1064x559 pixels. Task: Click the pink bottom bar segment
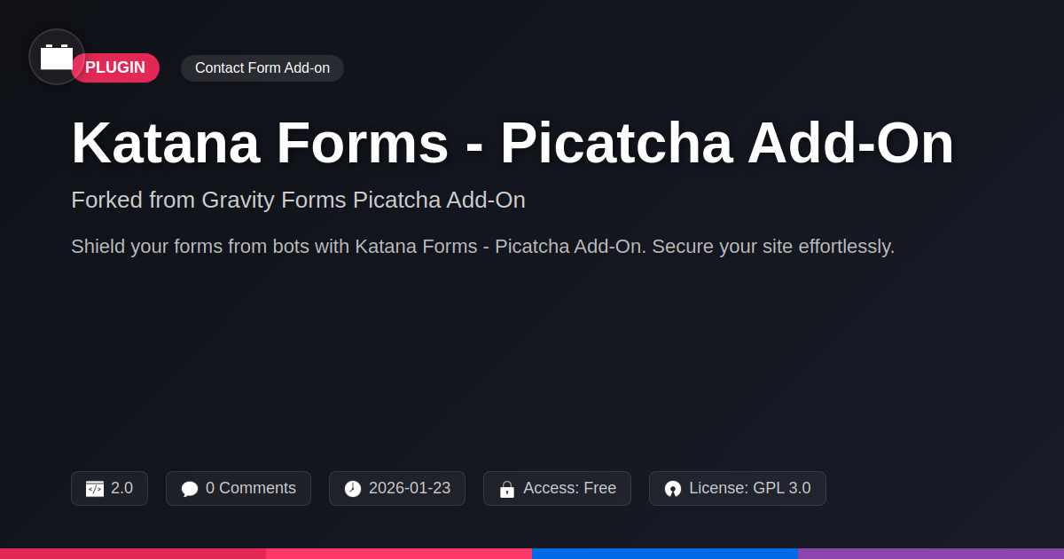(x=399, y=554)
